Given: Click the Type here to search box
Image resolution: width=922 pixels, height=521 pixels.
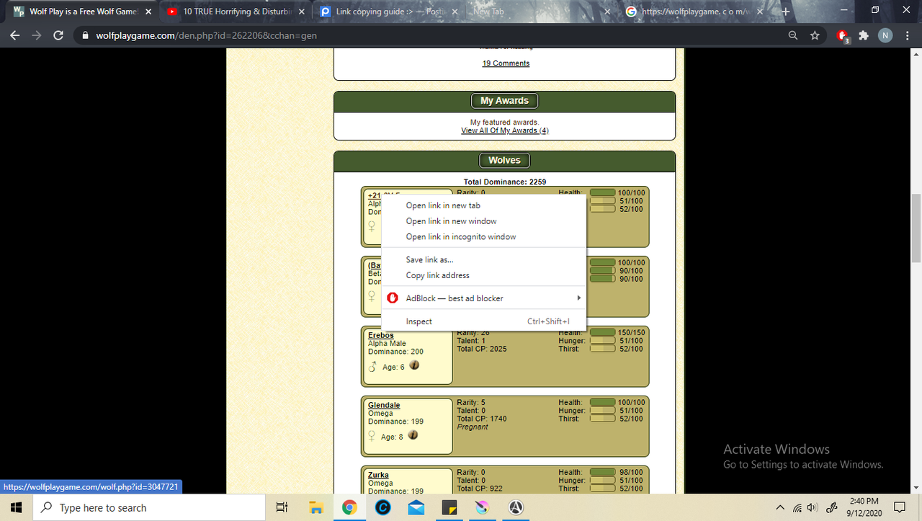Looking at the screenshot, I should pyautogui.click(x=150, y=508).
